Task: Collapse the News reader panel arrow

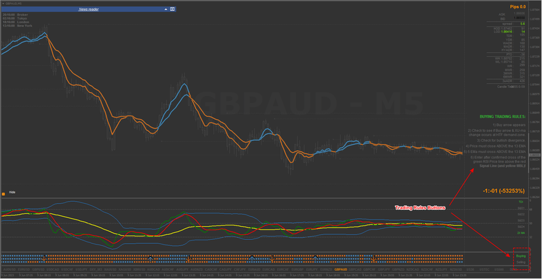Action: point(165,9)
